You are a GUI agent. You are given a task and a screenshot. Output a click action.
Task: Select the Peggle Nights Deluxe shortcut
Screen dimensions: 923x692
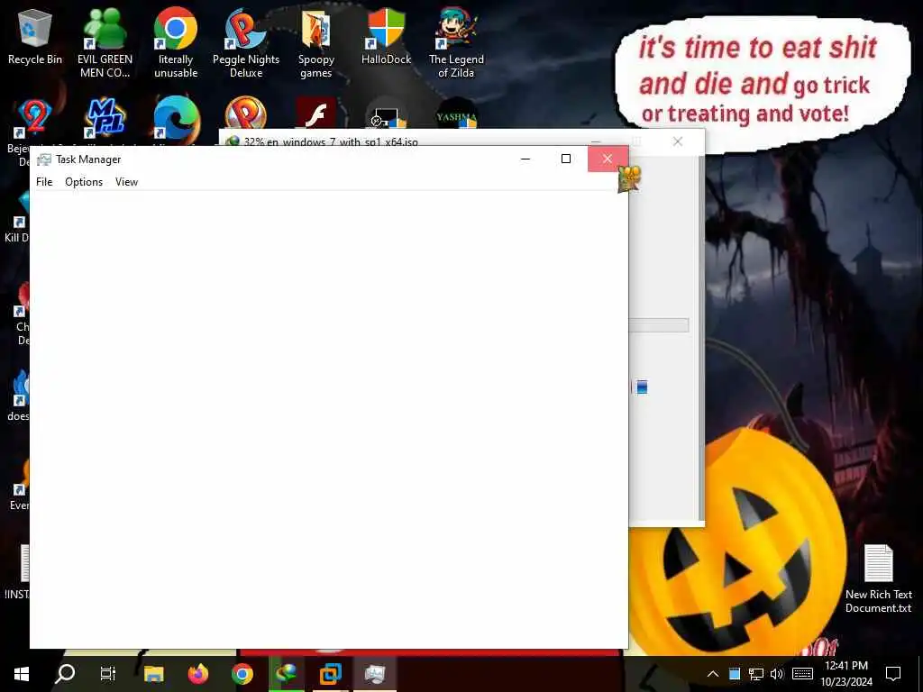[246, 43]
